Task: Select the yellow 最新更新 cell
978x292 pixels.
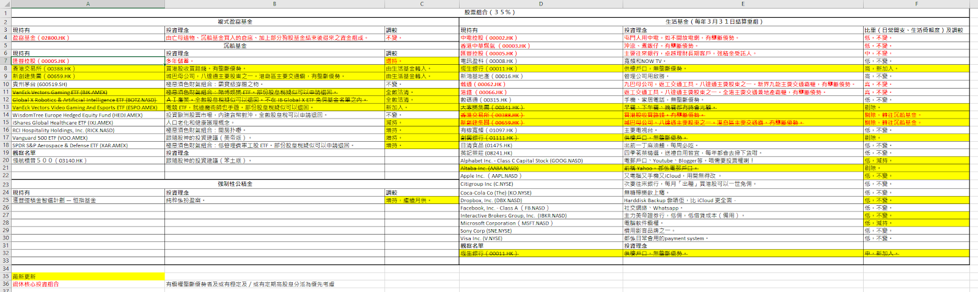Action: [x=88, y=276]
